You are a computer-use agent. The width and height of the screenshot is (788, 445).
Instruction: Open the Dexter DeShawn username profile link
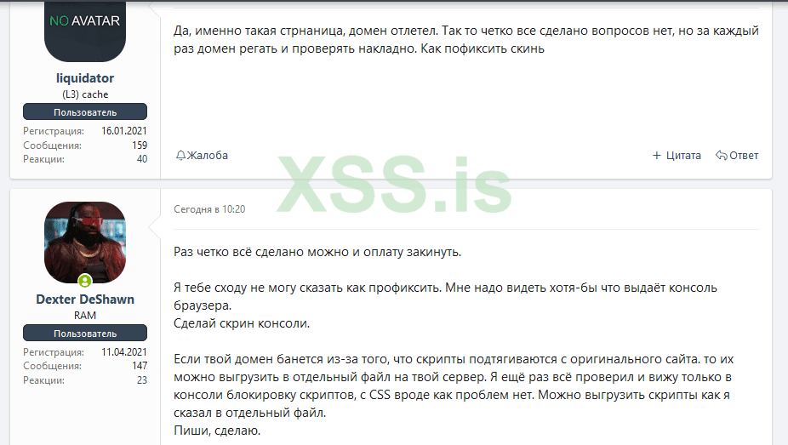(85, 300)
